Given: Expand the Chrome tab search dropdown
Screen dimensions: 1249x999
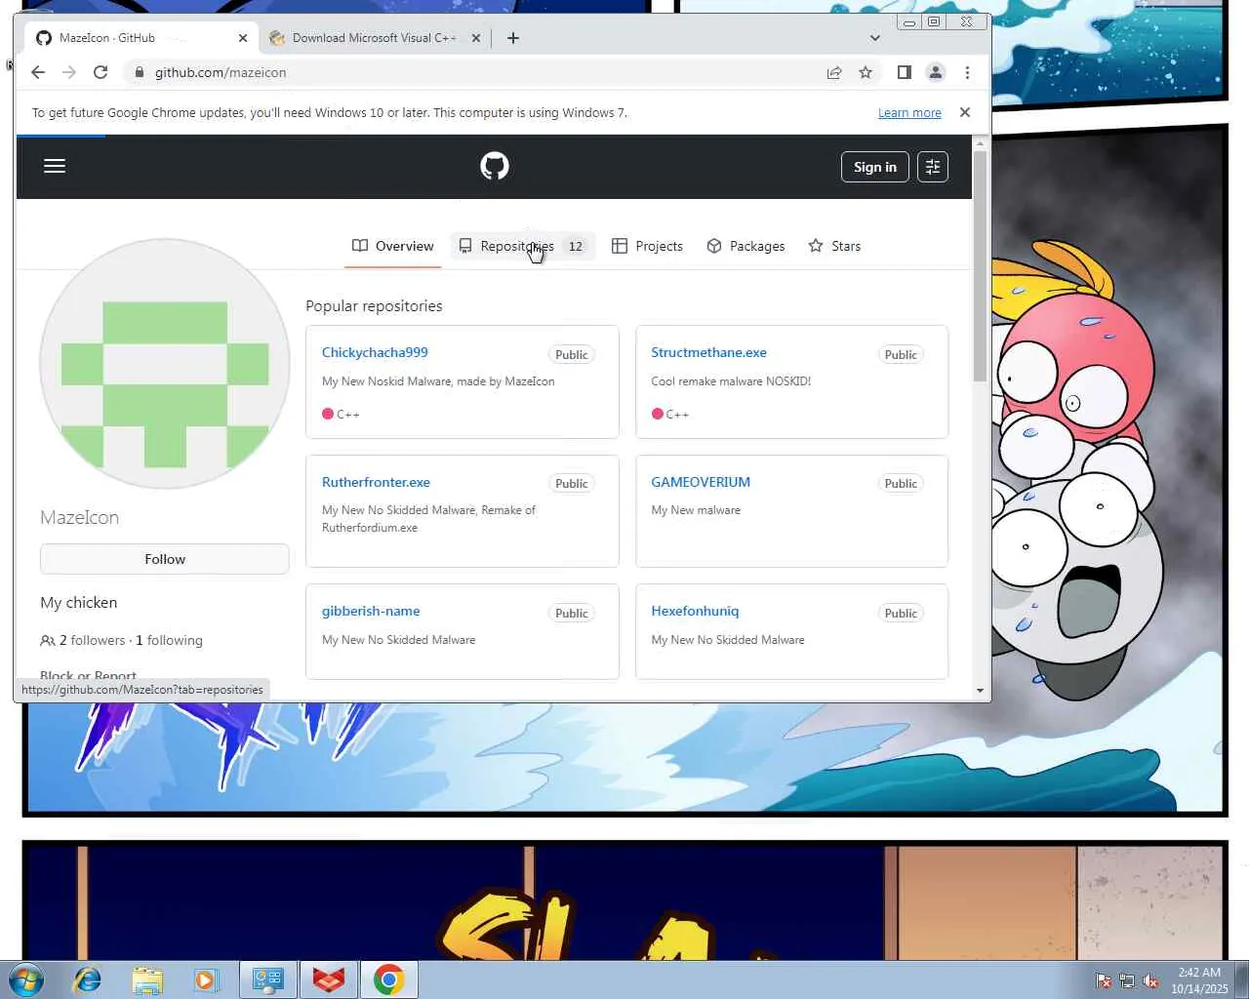Looking at the screenshot, I should 875,38.
